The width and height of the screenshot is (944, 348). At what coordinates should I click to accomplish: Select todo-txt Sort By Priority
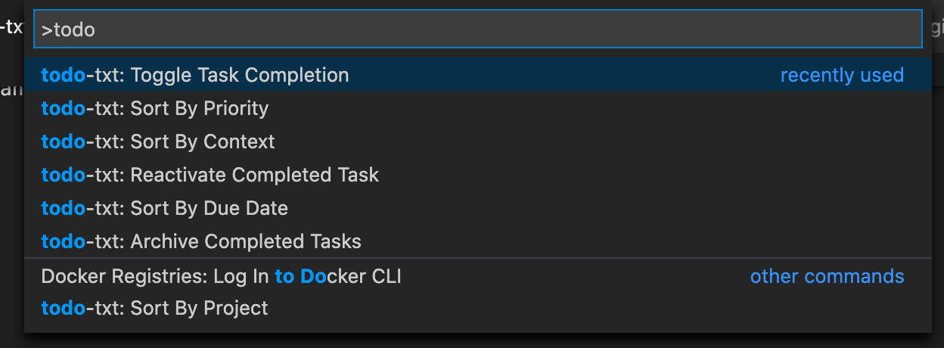[x=155, y=109]
